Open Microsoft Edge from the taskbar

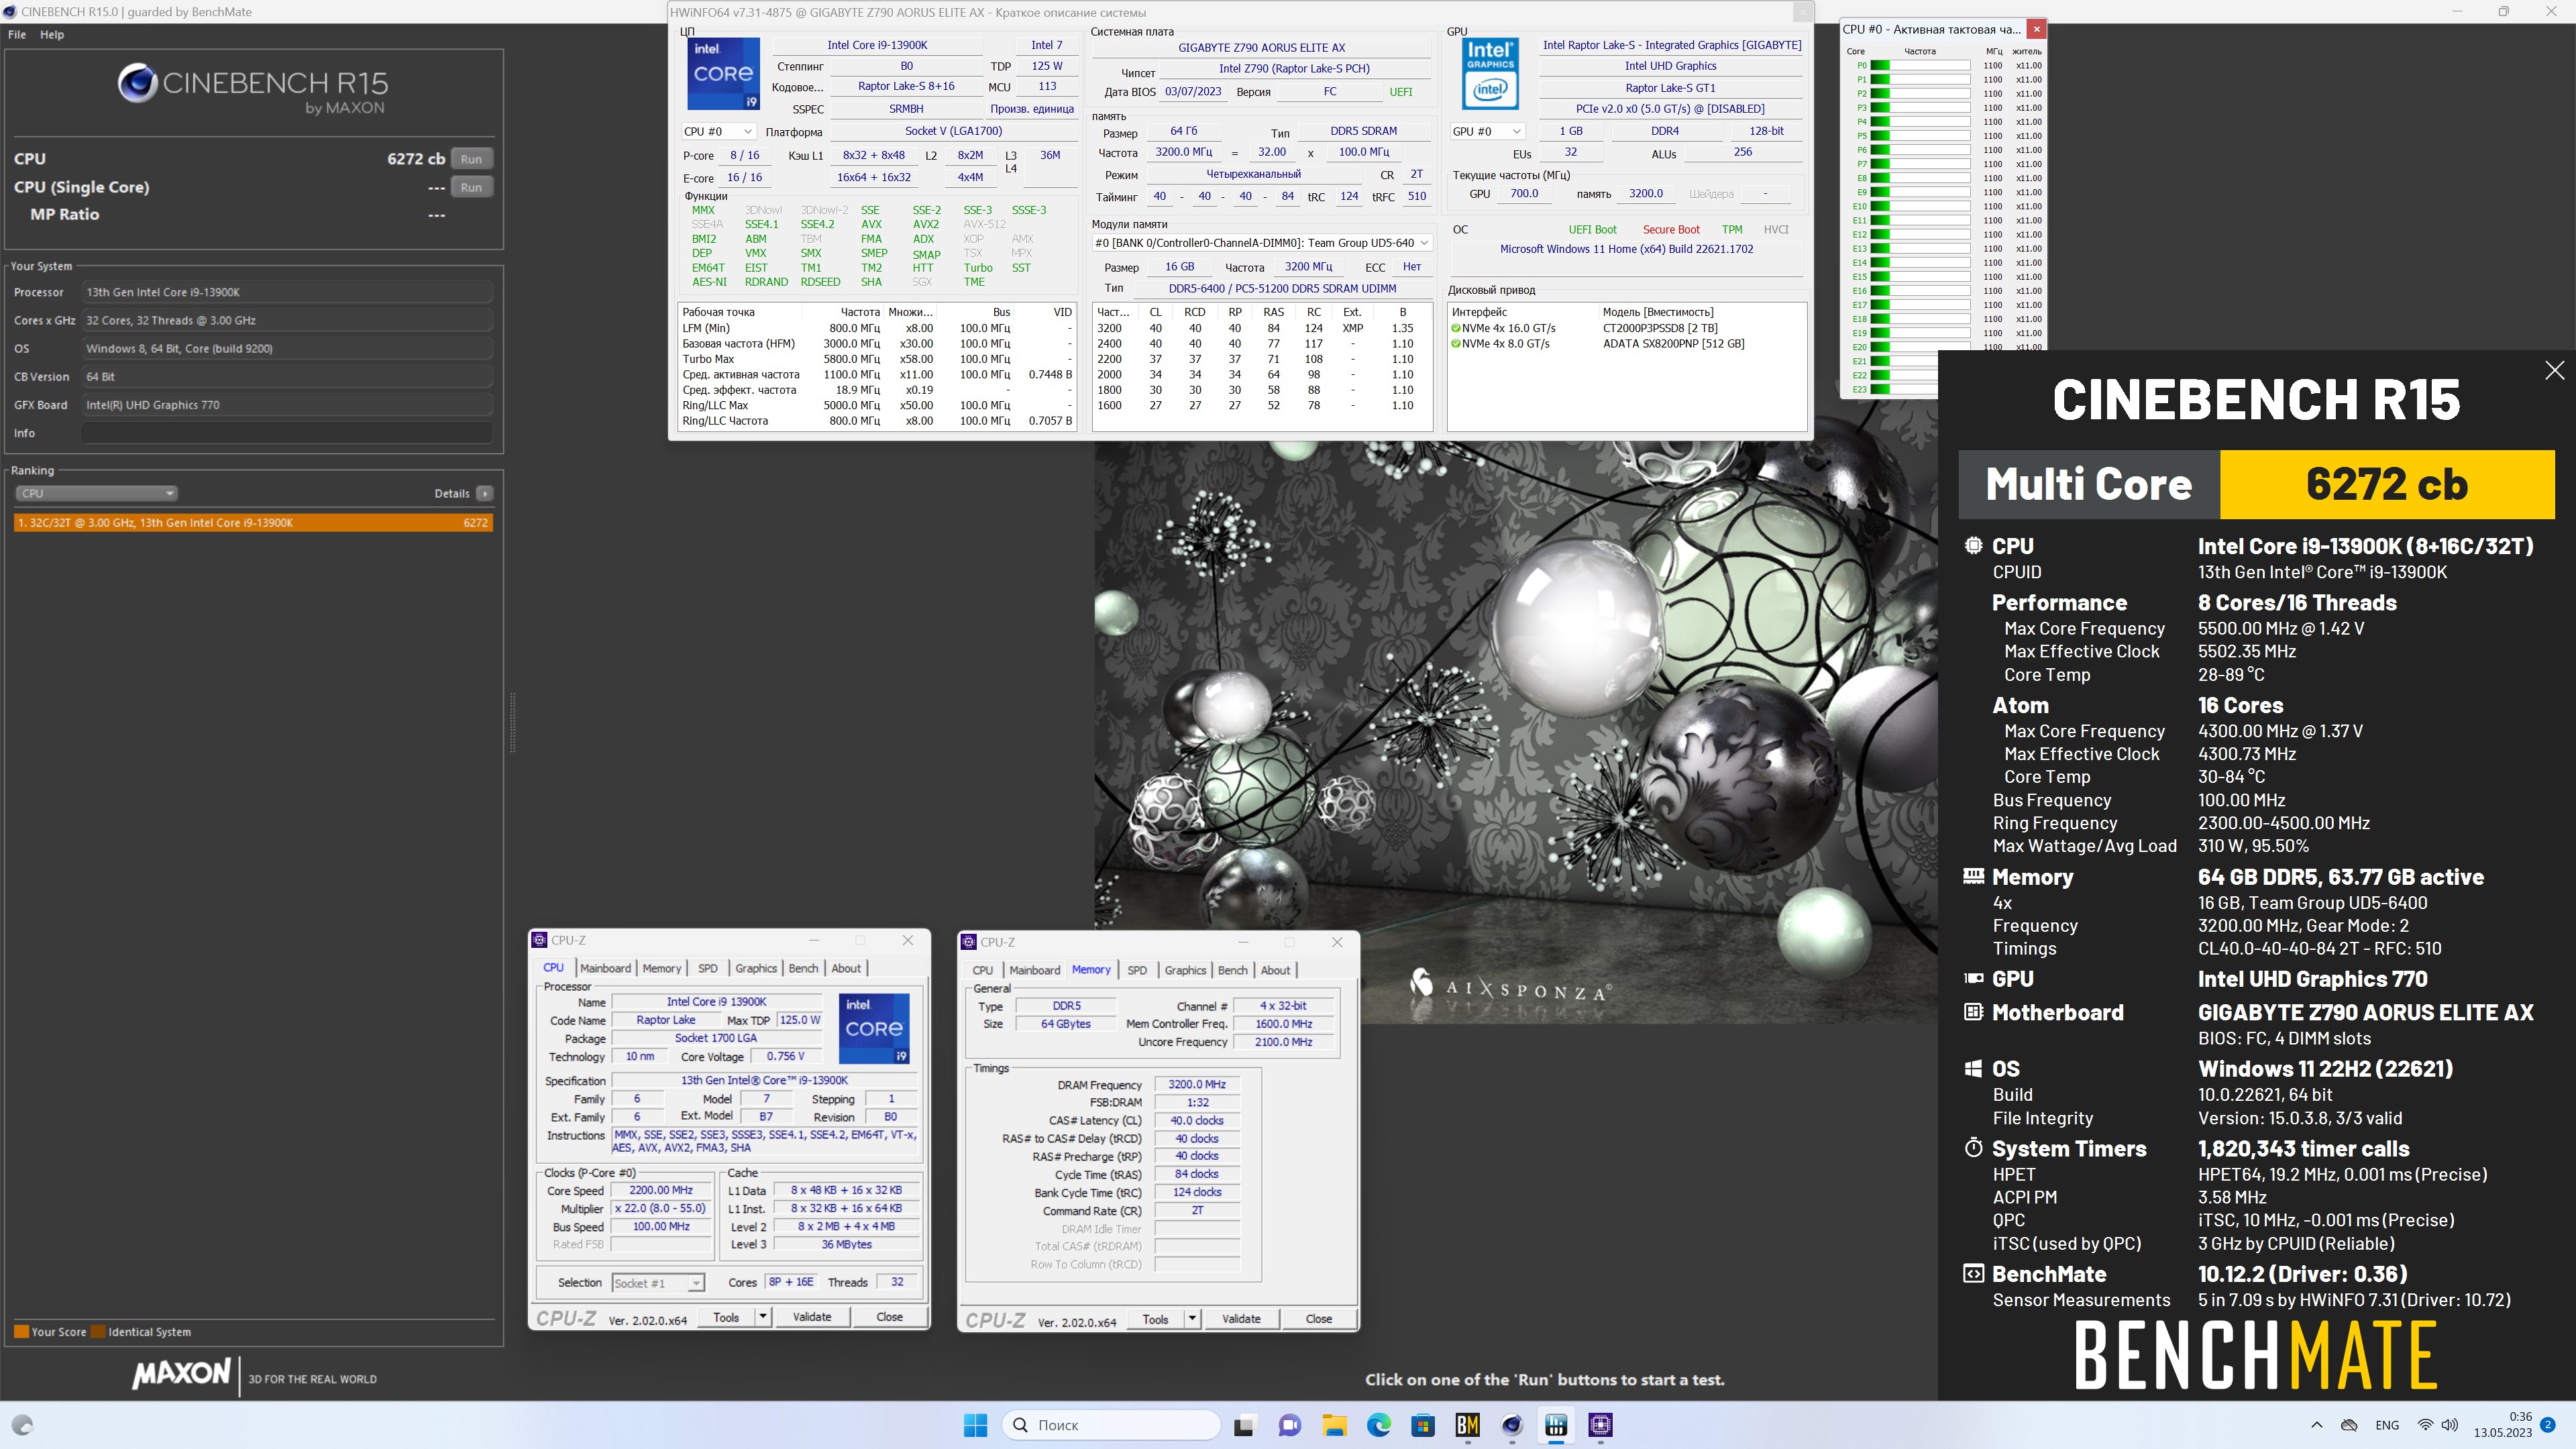(1378, 1425)
